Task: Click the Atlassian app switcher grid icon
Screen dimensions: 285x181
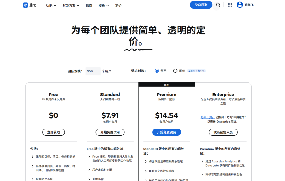Action: (x=230, y=5)
